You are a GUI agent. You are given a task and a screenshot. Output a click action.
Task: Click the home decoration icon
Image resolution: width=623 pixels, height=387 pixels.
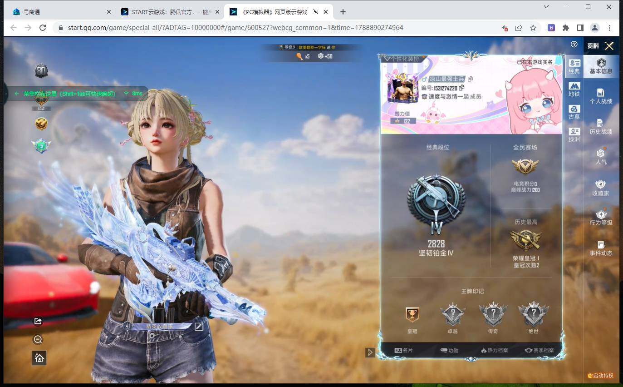(x=39, y=358)
